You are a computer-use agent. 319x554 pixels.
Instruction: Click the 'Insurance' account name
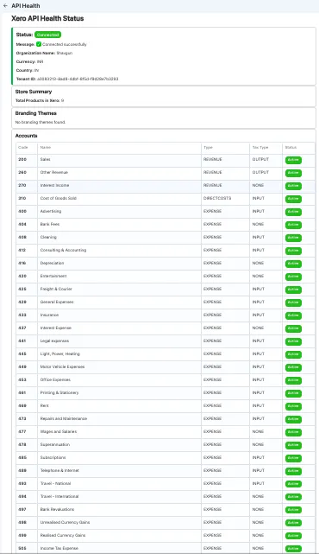(49, 315)
